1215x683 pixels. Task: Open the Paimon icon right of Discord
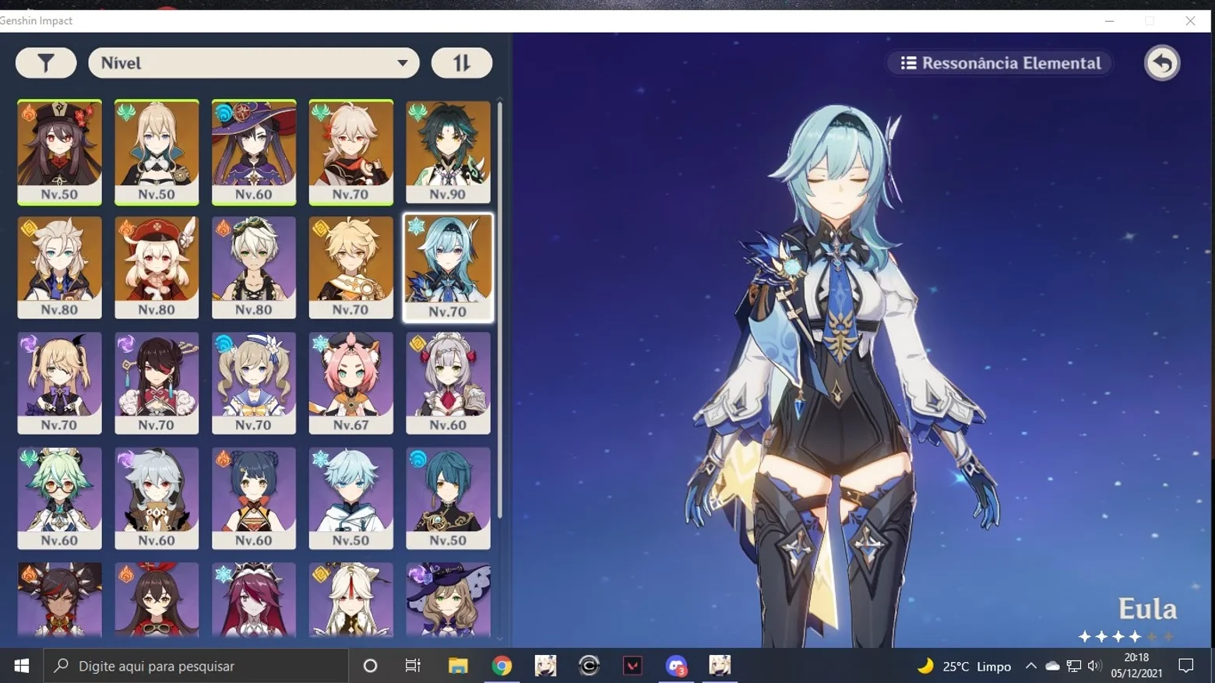click(x=720, y=666)
